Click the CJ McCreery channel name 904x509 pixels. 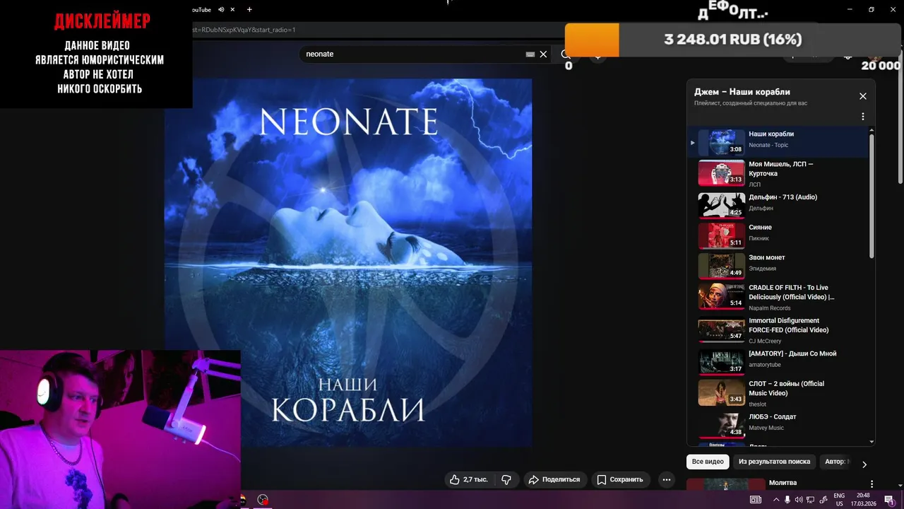(765, 341)
